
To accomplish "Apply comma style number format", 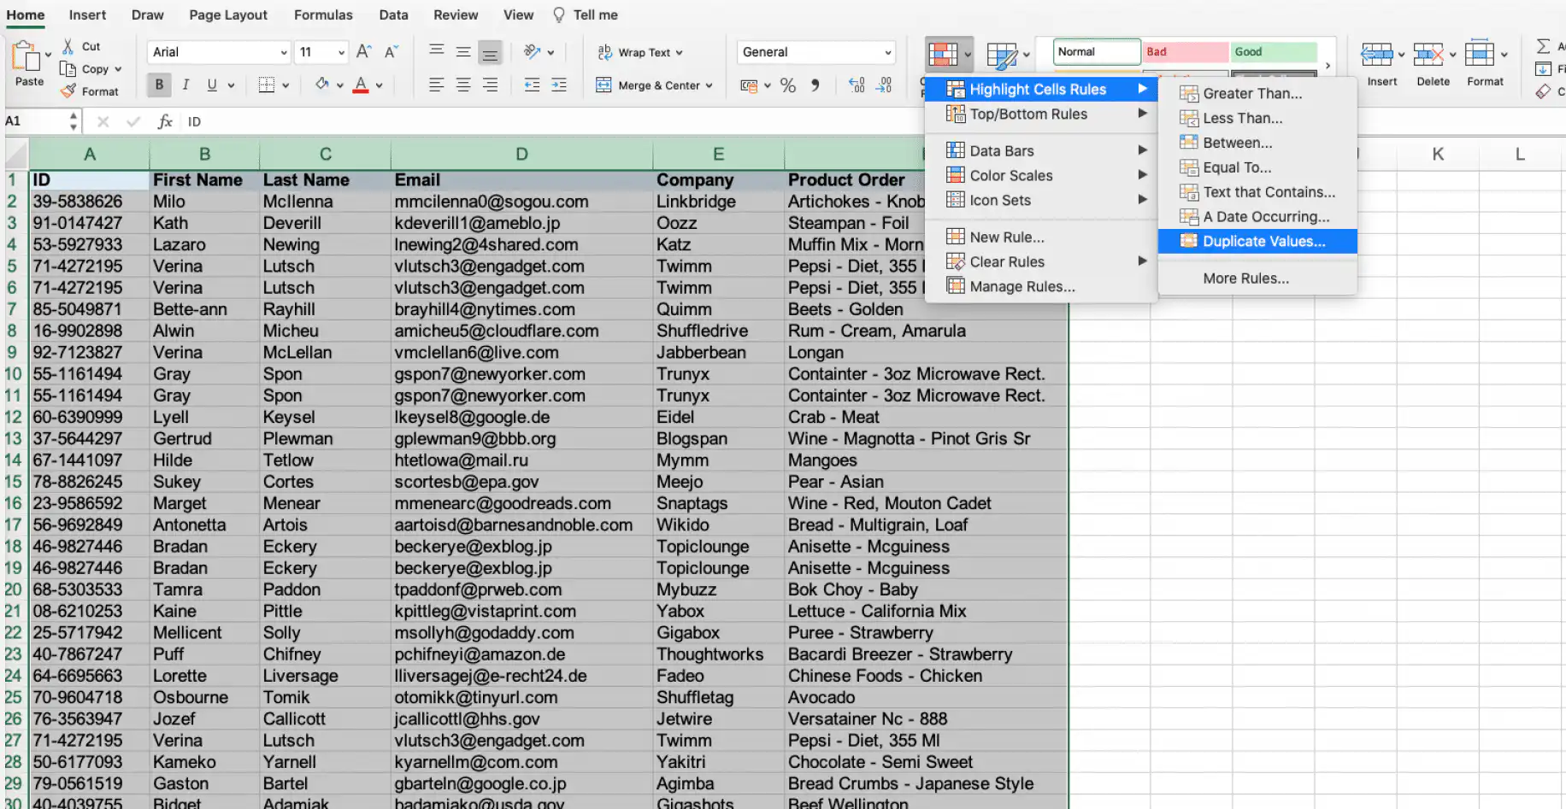I will (815, 85).
